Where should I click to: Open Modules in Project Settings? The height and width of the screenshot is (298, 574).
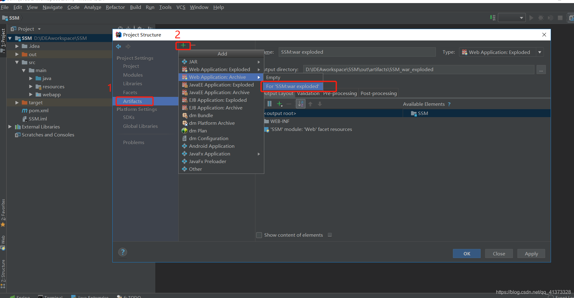[133, 75]
